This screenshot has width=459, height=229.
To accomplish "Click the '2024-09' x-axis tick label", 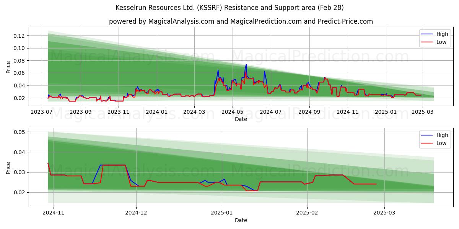I will 309,112.
